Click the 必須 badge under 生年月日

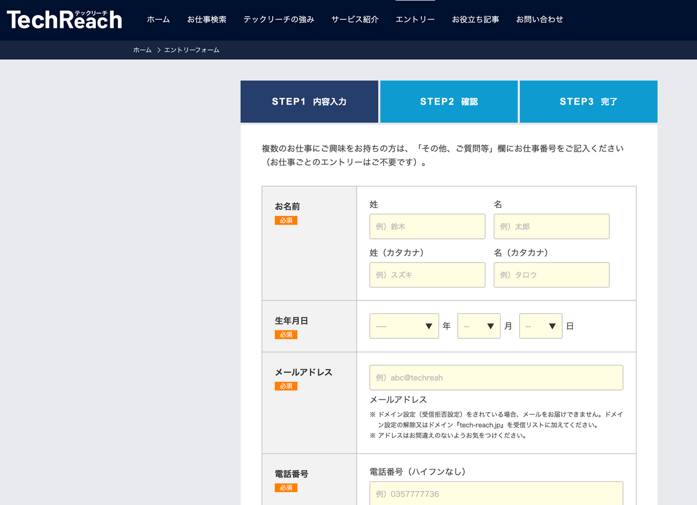coord(286,334)
